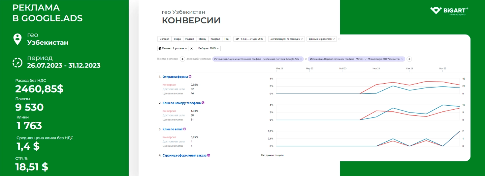Click the КОНВЕРСИИ heading
The width and height of the screenshot is (485, 176).
click(x=191, y=21)
